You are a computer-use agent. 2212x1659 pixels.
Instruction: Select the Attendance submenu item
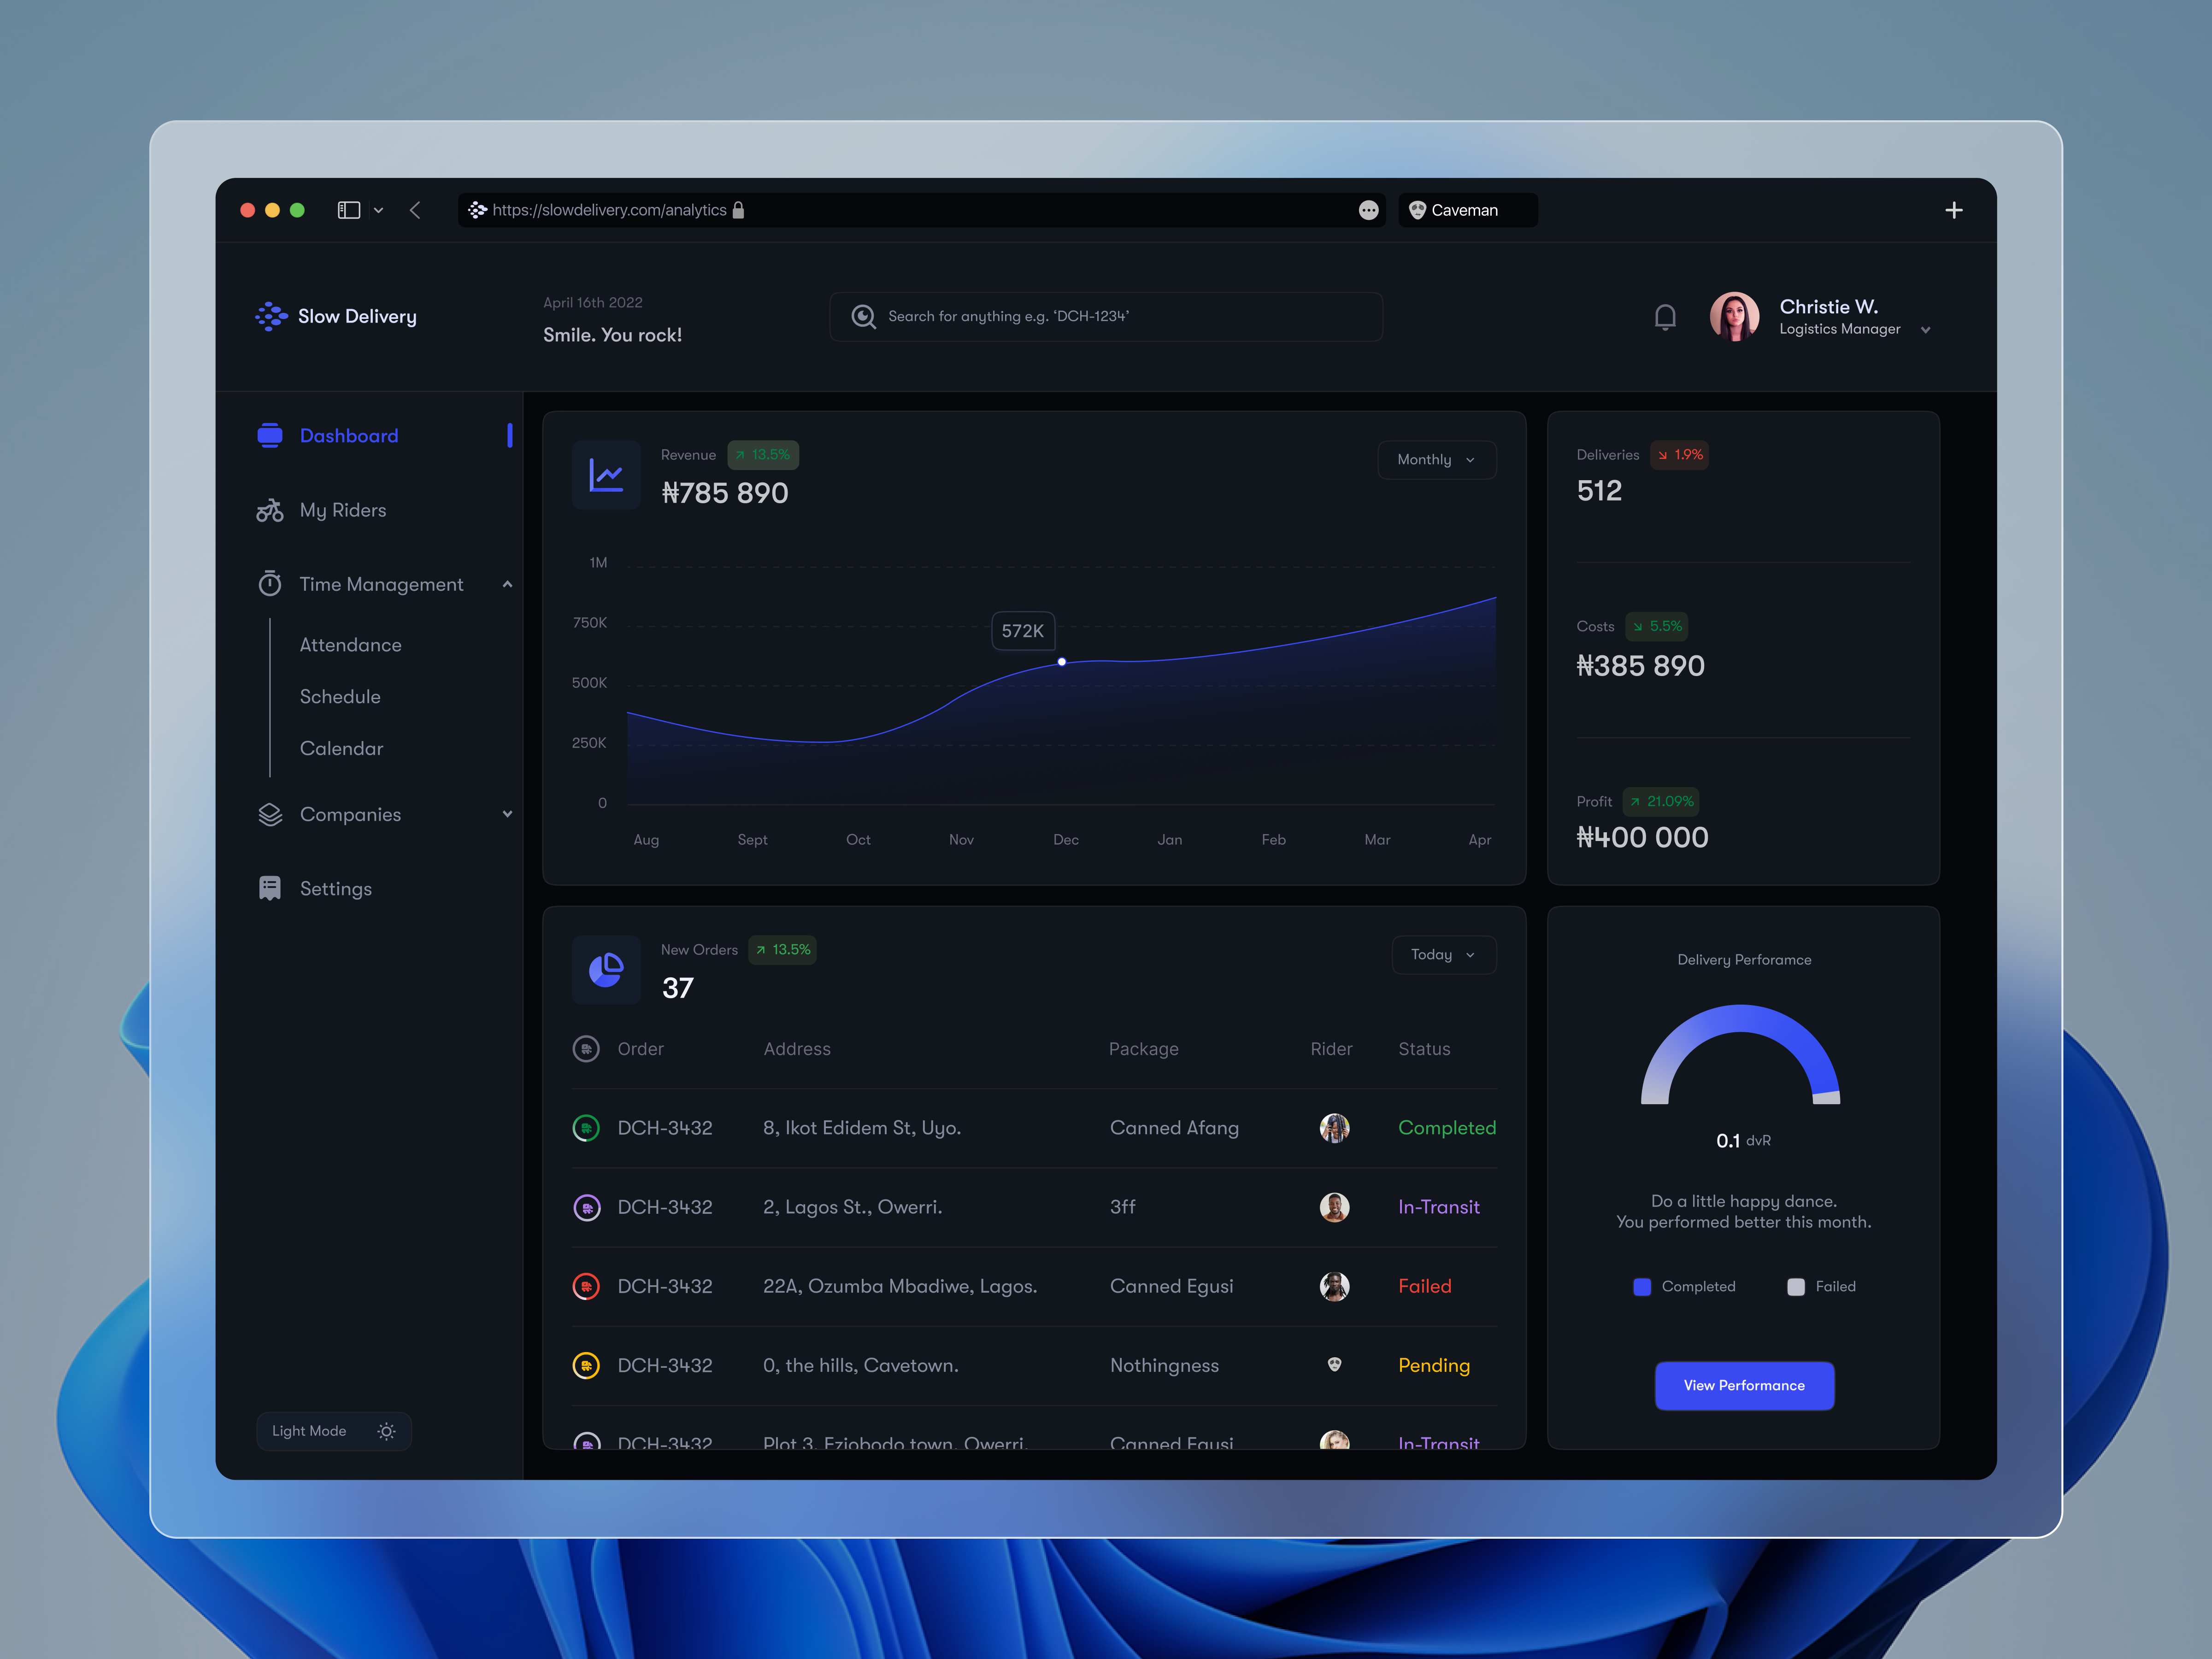350,645
